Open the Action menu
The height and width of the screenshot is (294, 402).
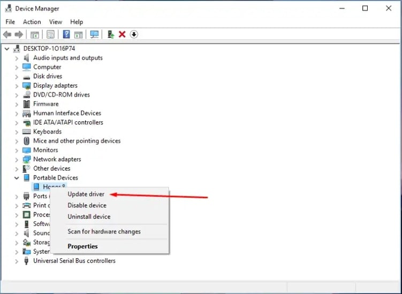(x=32, y=22)
